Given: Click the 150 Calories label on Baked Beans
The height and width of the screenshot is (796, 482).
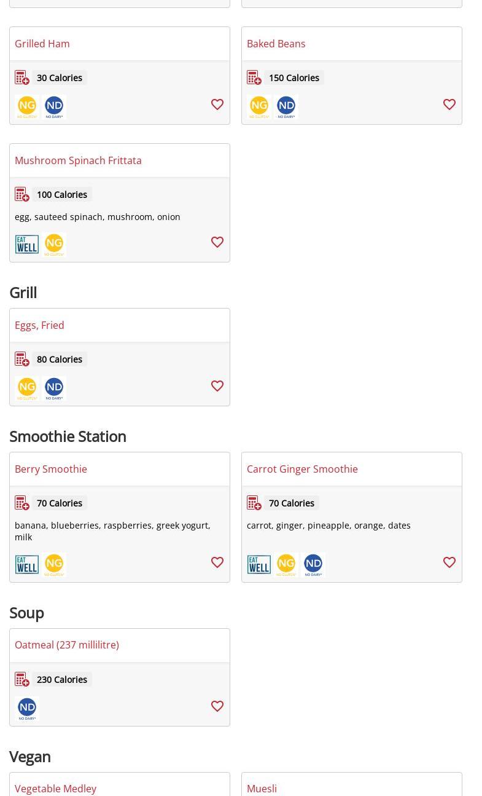Looking at the screenshot, I should pos(293,78).
